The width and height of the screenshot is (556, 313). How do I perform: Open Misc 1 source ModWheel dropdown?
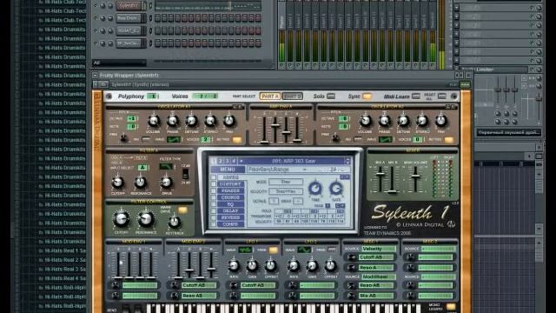coord(379,276)
